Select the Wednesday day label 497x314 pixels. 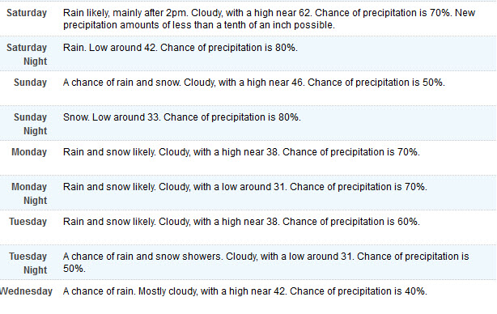(26, 291)
